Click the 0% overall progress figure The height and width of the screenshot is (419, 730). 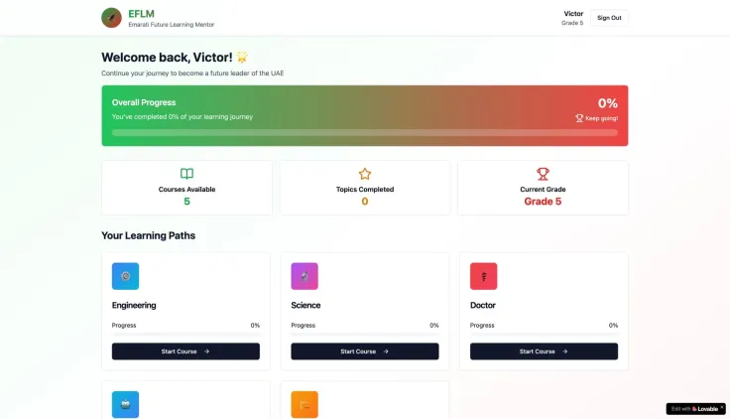(608, 103)
